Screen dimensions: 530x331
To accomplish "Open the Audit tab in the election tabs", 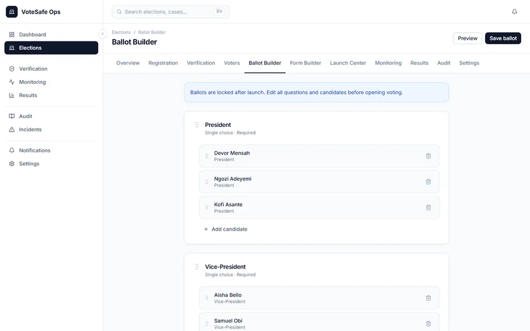I will 443,63.
